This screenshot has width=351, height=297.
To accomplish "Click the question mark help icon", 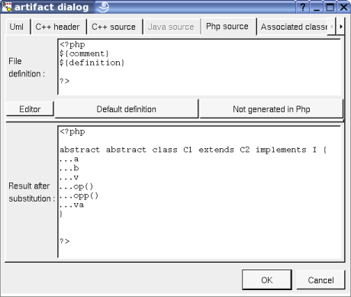I will [x=303, y=7].
